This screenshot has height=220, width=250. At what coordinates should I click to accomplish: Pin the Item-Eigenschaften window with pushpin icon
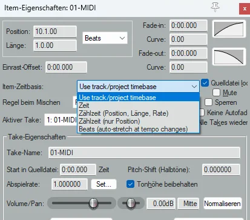tap(215, 8)
